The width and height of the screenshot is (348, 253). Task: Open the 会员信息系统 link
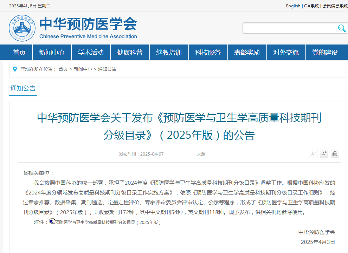click(335, 6)
